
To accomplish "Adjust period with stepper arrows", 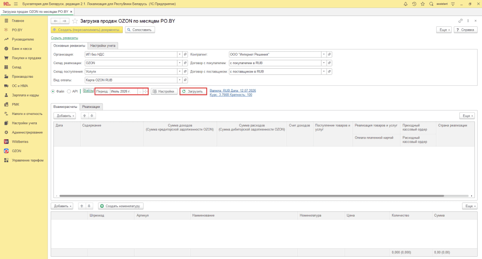I will [145, 91].
